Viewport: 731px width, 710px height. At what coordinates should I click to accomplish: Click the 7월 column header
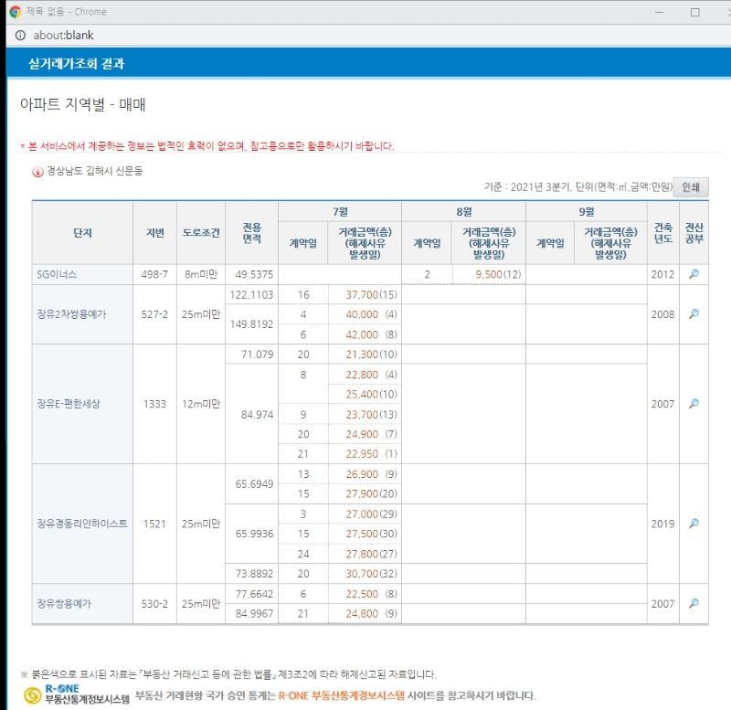point(340,212)
